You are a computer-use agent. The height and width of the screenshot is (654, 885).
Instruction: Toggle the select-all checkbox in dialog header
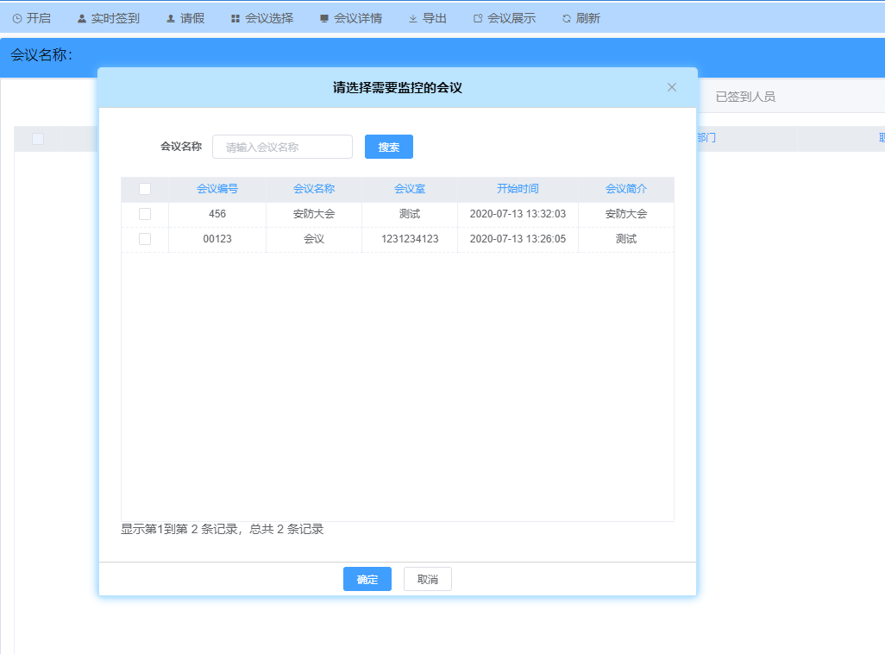pyautogui.click(x=145, y=189)
